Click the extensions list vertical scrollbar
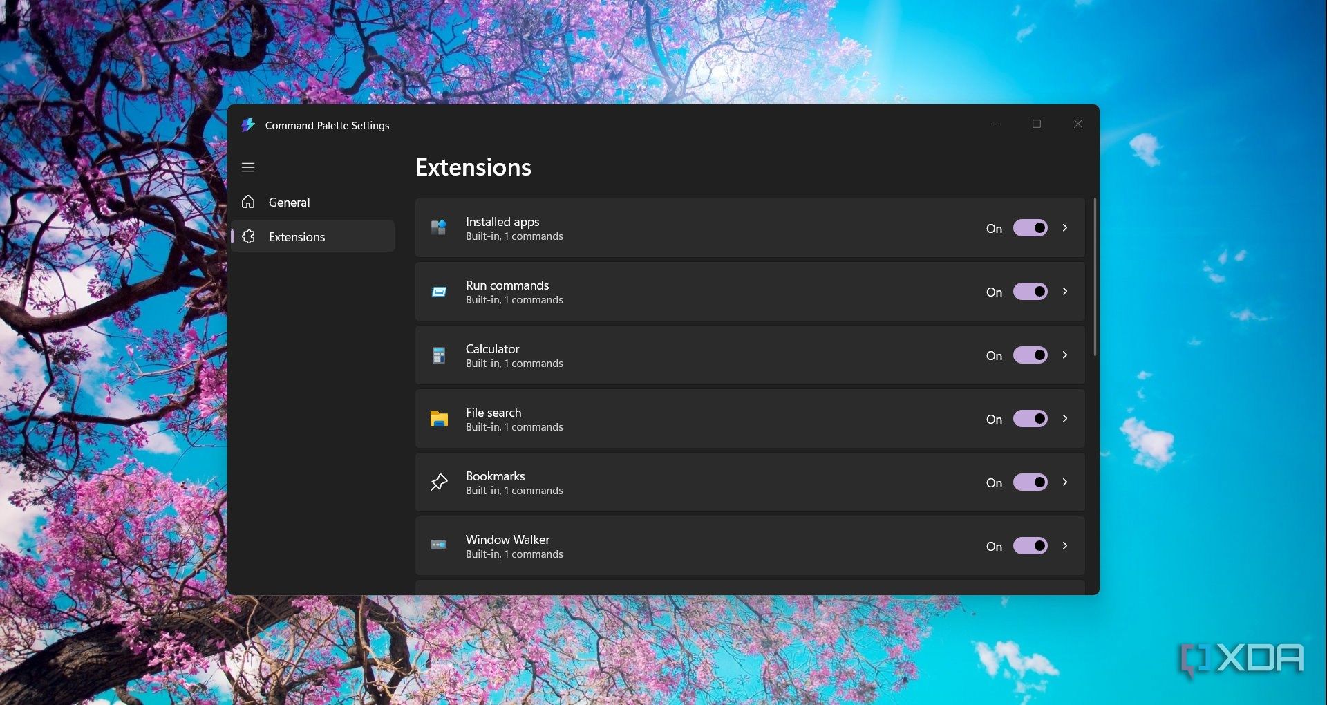 1095,276
